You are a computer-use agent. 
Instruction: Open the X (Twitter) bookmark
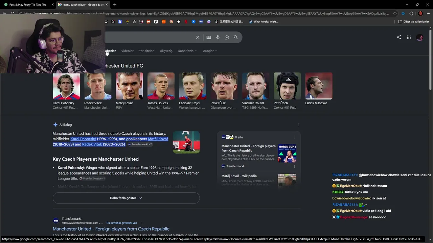113,22
